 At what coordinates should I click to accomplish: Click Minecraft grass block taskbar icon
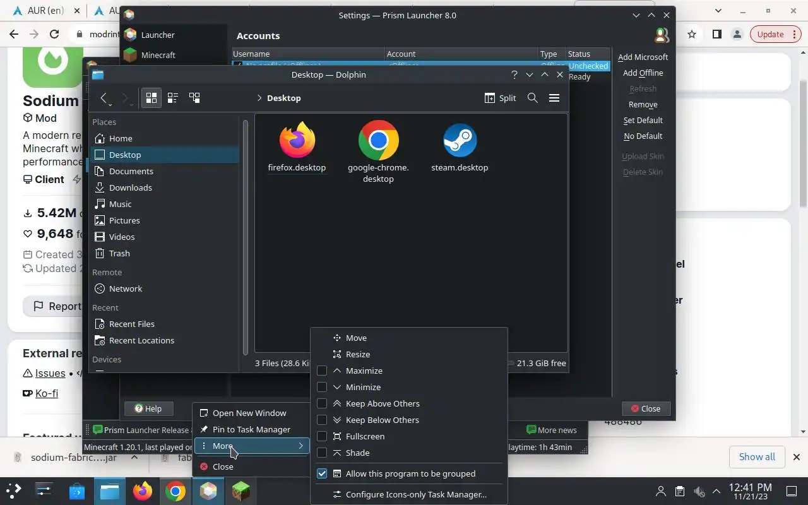(x=241, y=490)
